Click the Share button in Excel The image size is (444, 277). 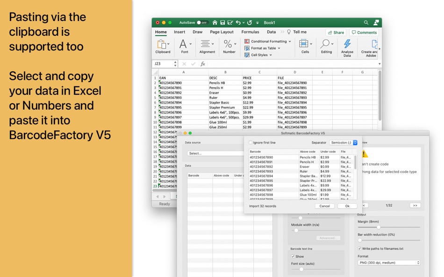pos(336,33)
